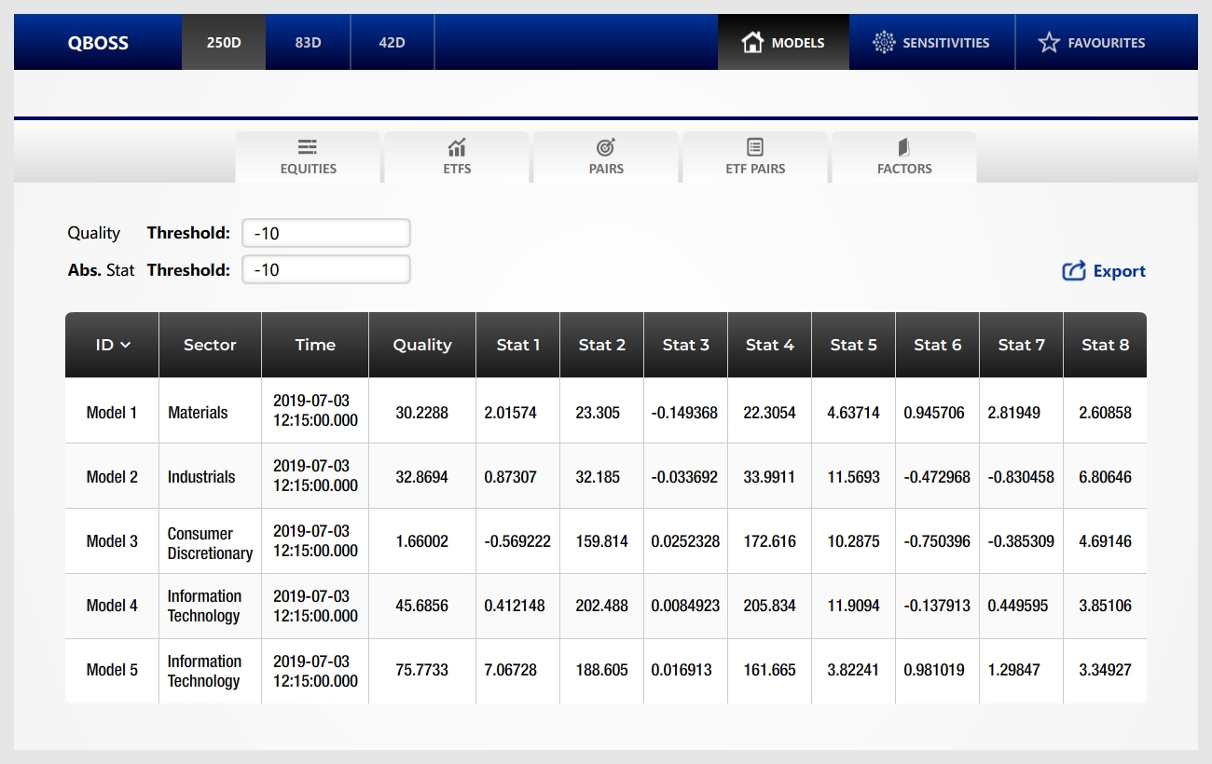The height and width of the screenshot is (764, 1212).
Task: Sort table by Quality column header
Action: (421, 345)
